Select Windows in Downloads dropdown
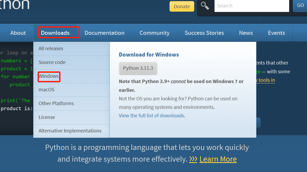The image size is (307, 172). point(71,76)
